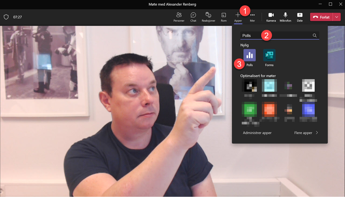Start screen sharing with Dele
345x197 pixels.
299,17
